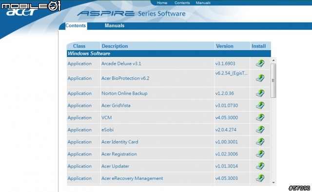Select Acer Updater description
This screenshot has height=192, width=312.
115,166
